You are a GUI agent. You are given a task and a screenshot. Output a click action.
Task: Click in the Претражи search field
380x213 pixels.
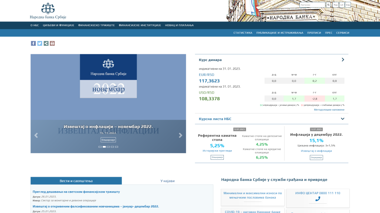tap(312, 5)
